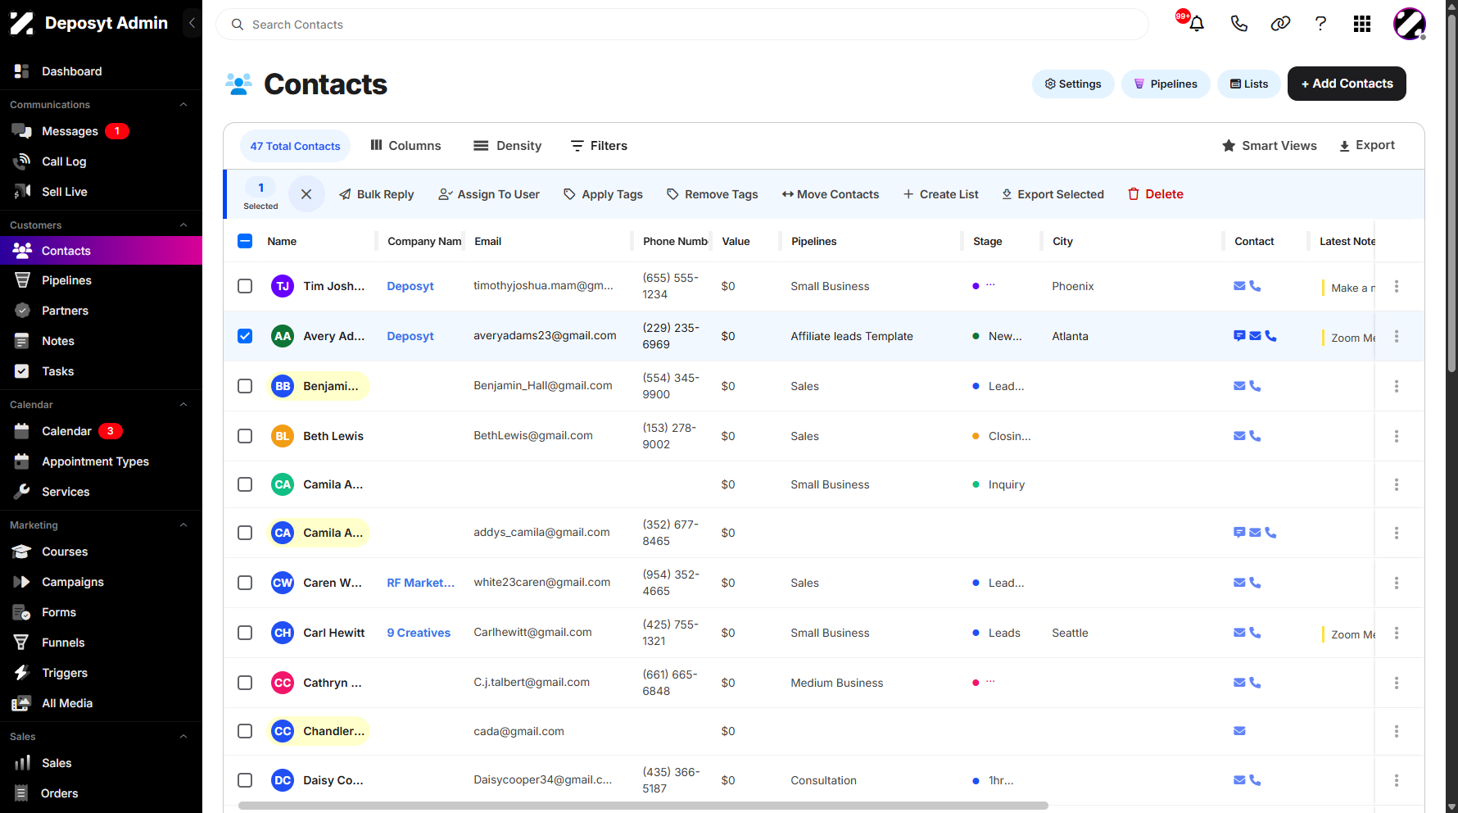The width and height of the screenshot is (1458, 813).
Task: Open the Filters option
Action: [x=599, y=146]
